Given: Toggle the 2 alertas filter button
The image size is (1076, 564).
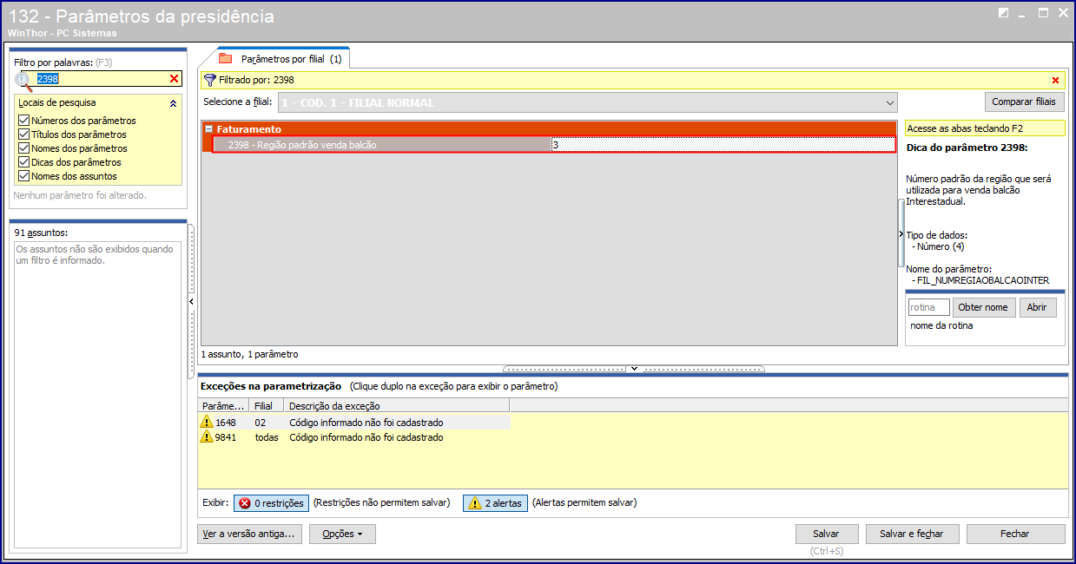Looking at the screenshot, I should point(495,503).
